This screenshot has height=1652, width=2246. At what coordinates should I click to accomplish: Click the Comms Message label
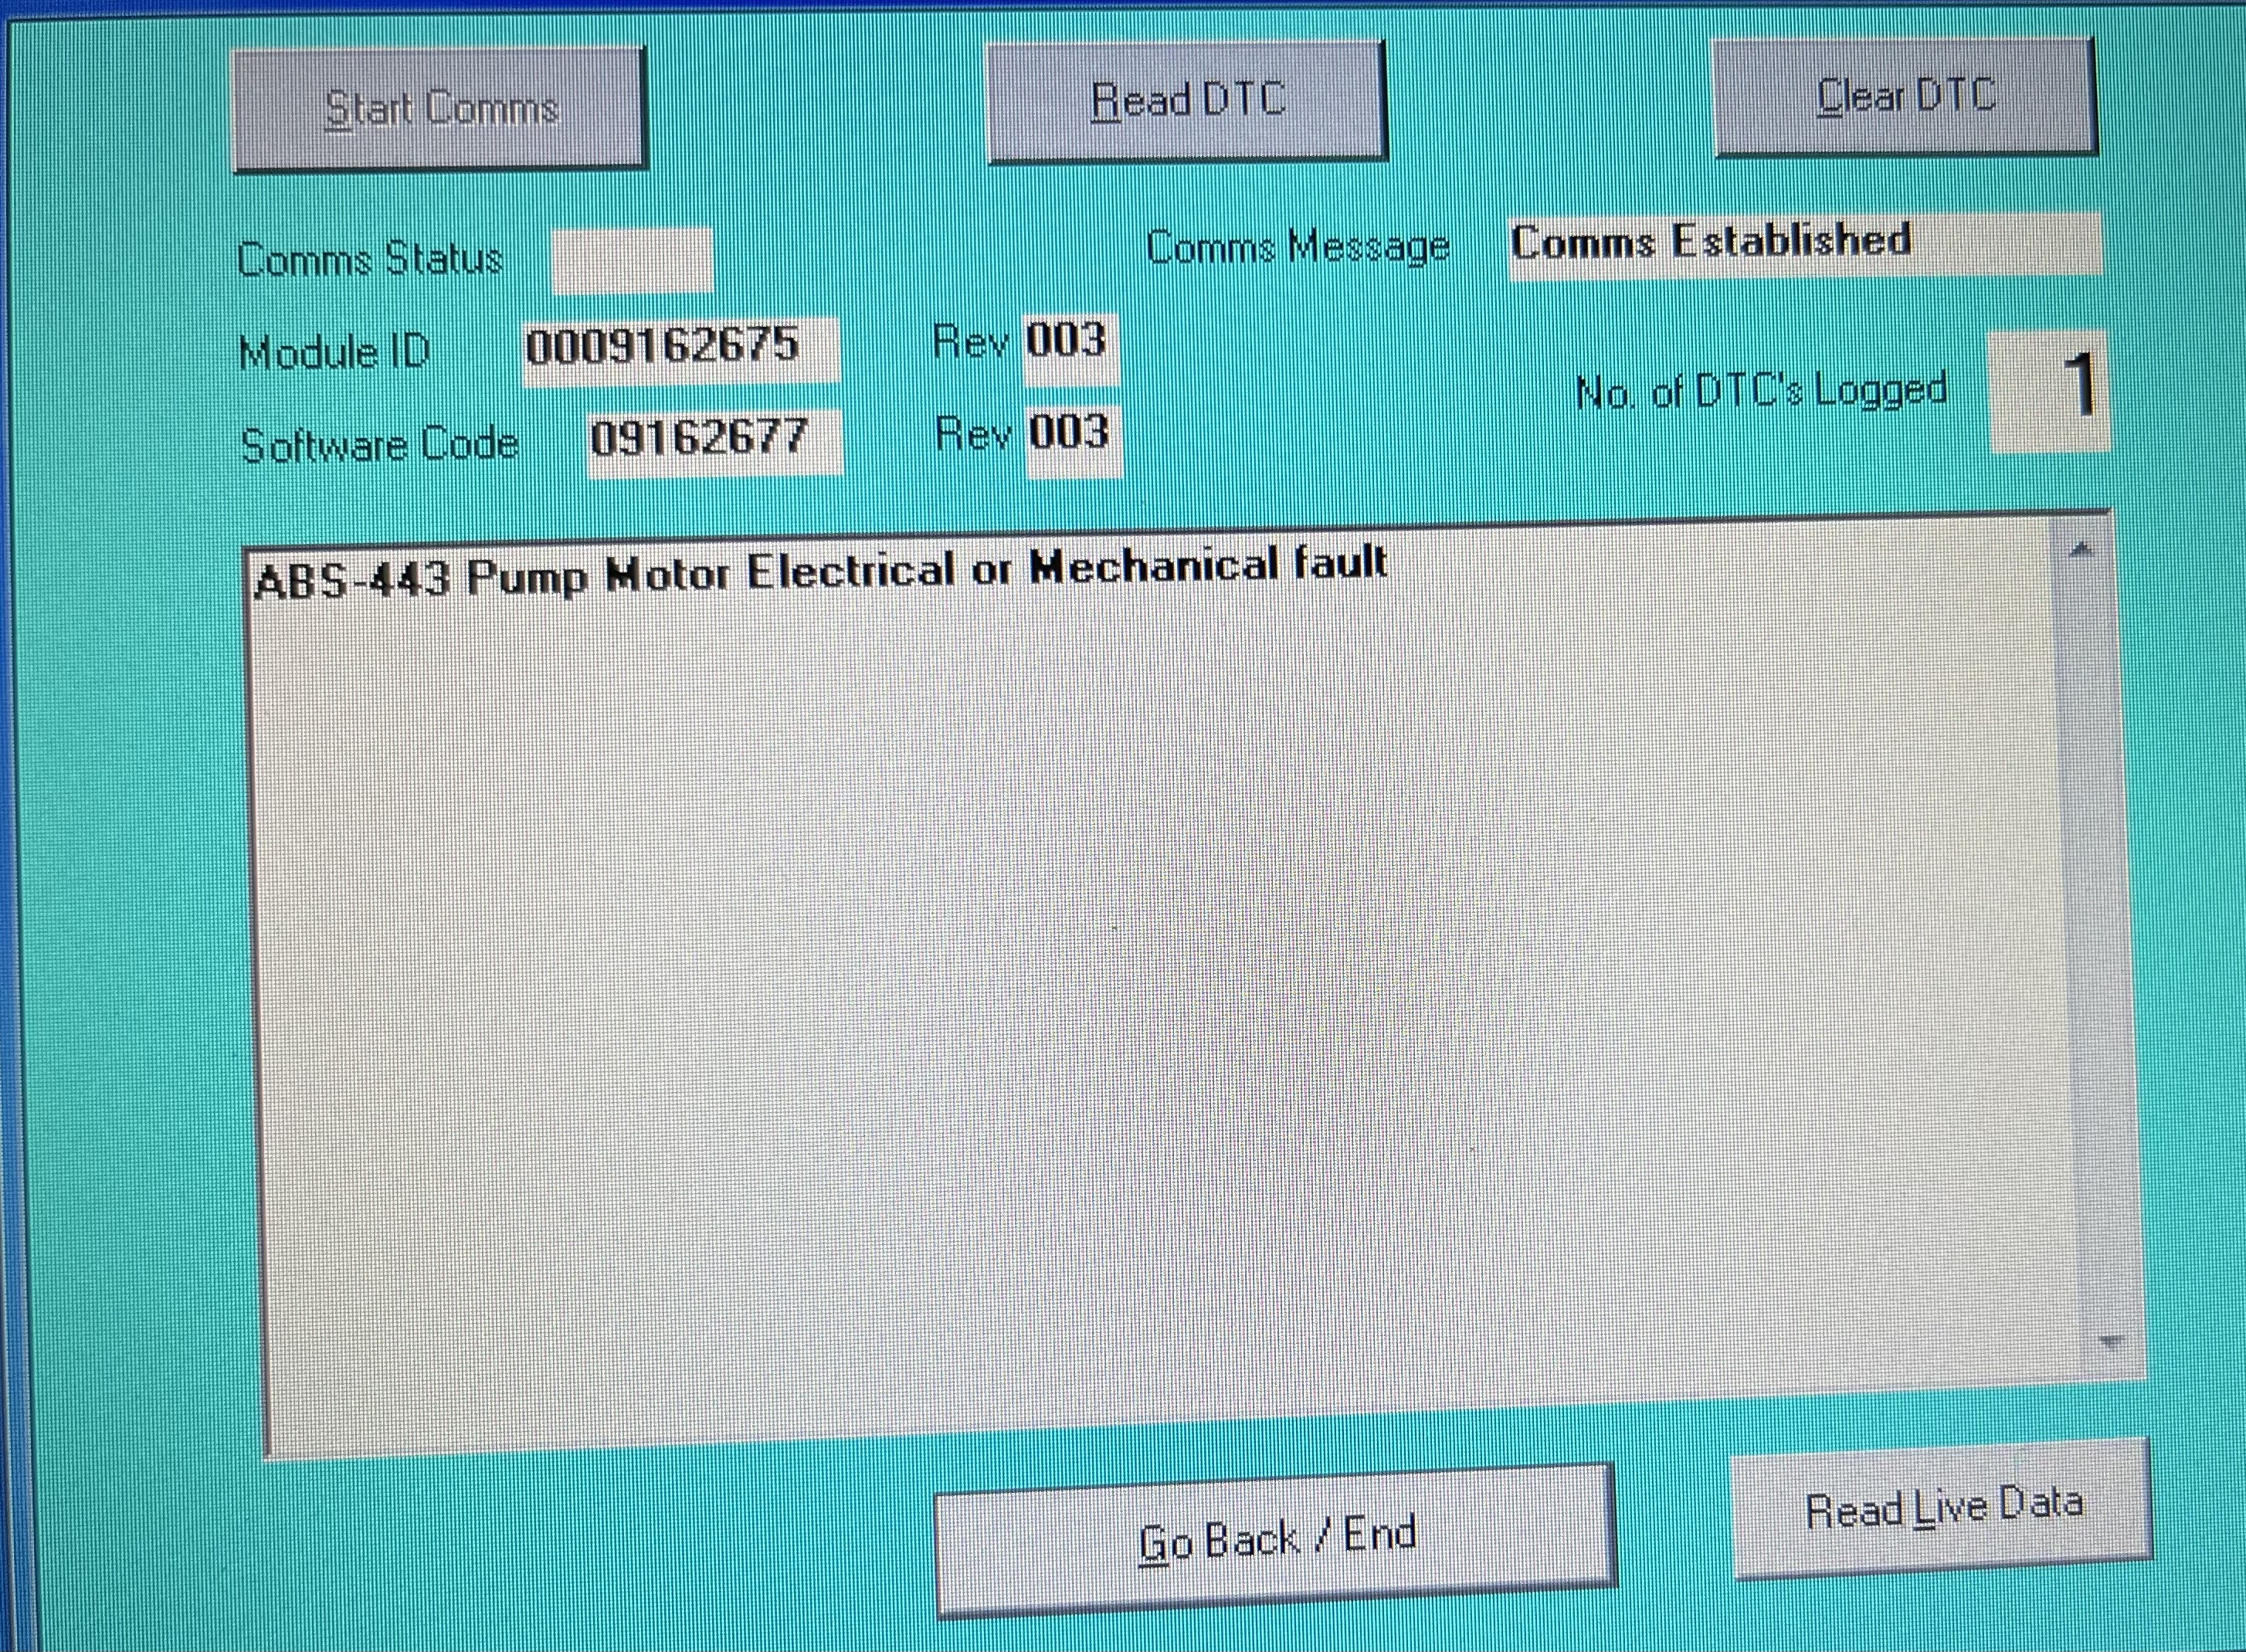(1298, 248)
